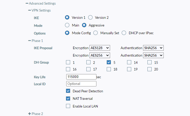Screen dimensions: 190x116
Task: Collapse the Phase 1 section
Action: point(29,41)
